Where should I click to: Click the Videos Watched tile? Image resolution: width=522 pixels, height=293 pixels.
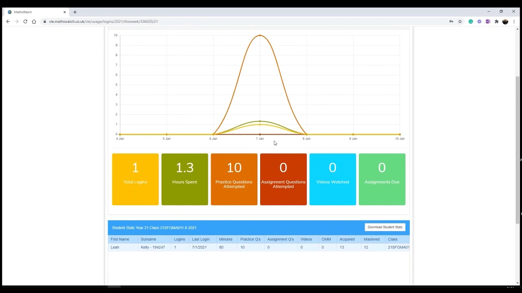coord(333,179)
